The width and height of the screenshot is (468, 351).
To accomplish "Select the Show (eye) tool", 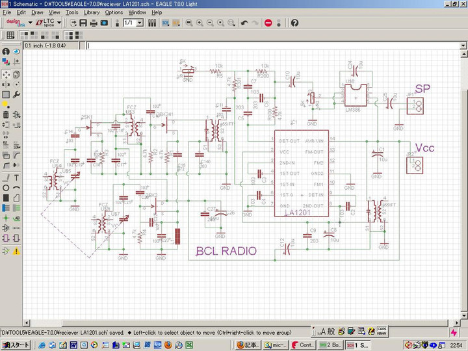I will pos(16,51).
